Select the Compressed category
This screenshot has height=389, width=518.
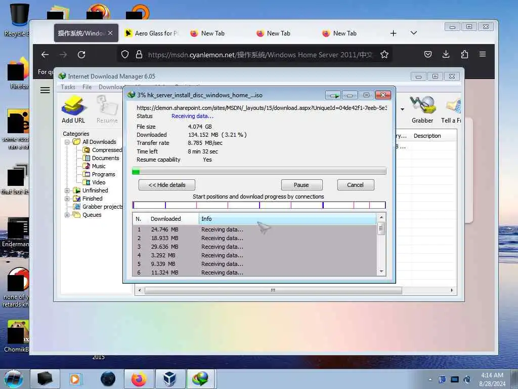click(107, 150)
